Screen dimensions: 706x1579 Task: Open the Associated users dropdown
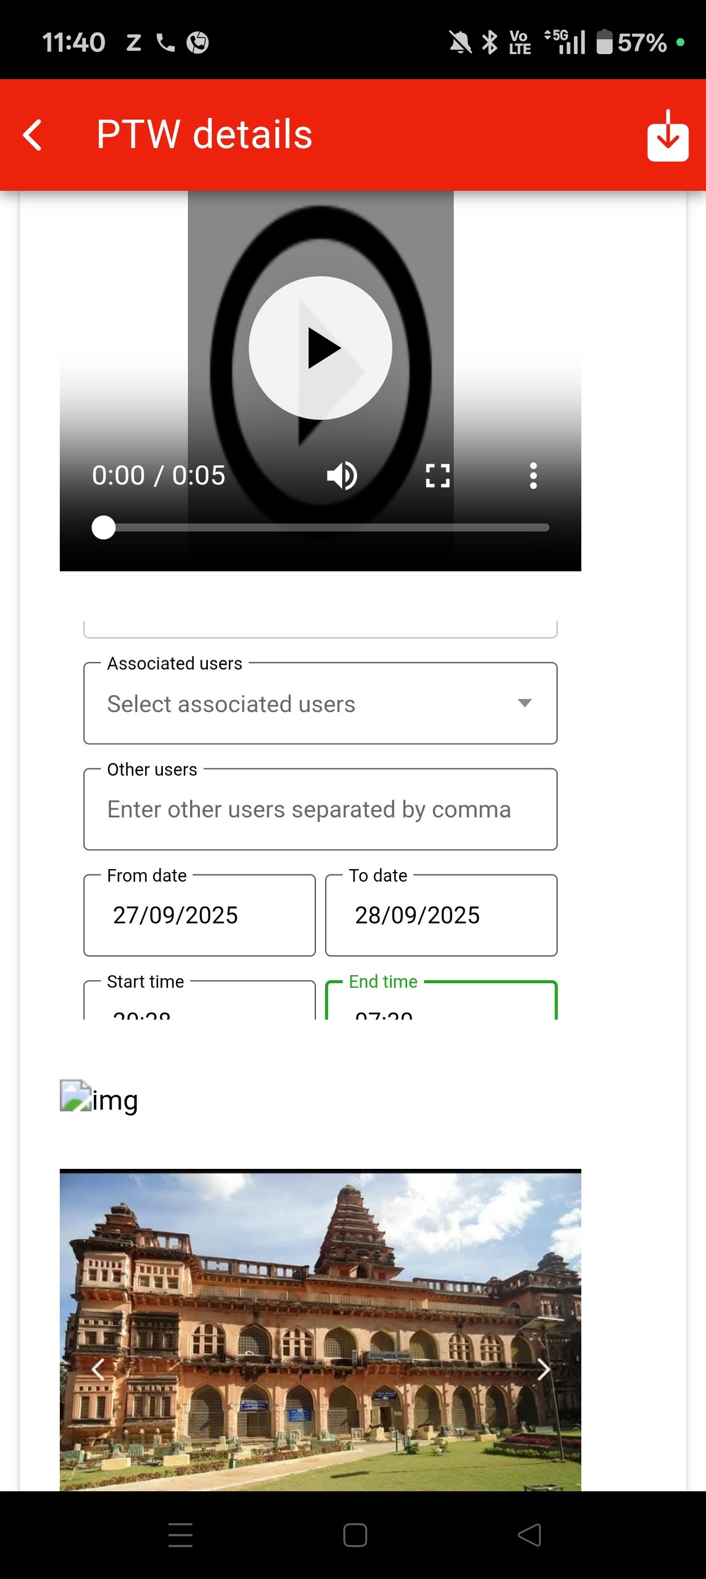click(320, 703)
